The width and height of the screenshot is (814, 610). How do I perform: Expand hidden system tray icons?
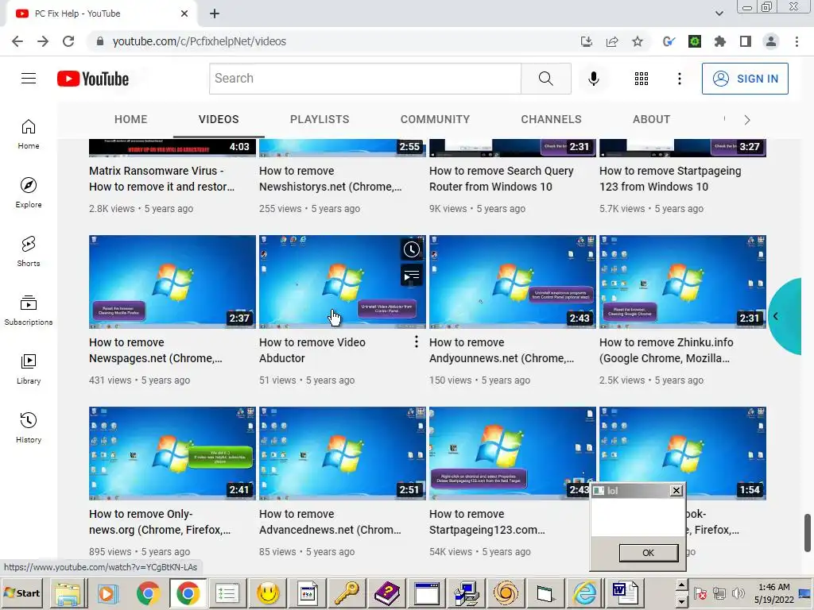[x=681, y=585]
